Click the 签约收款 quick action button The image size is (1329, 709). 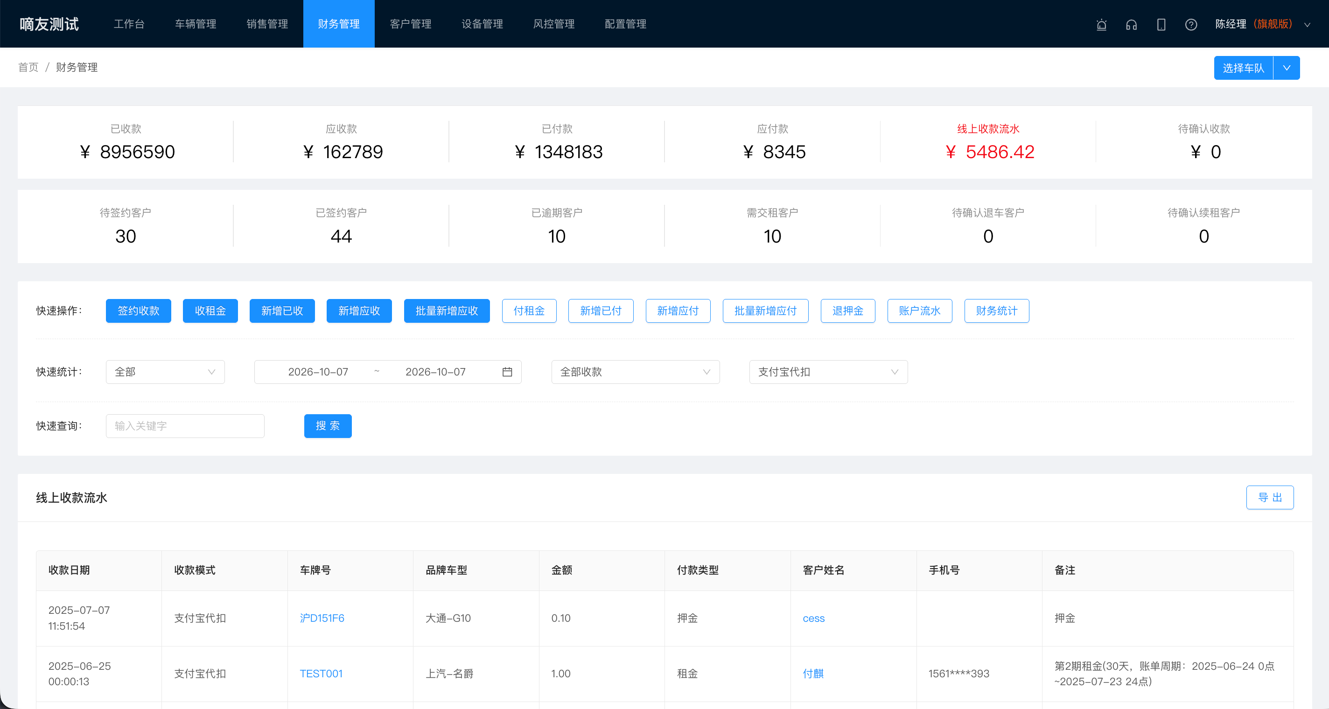point(138,311)
